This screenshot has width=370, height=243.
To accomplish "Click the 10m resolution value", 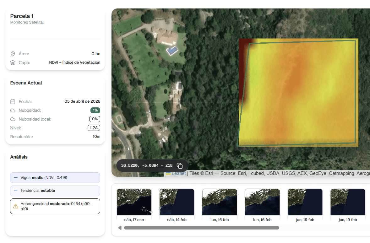I will coord(96,137).
